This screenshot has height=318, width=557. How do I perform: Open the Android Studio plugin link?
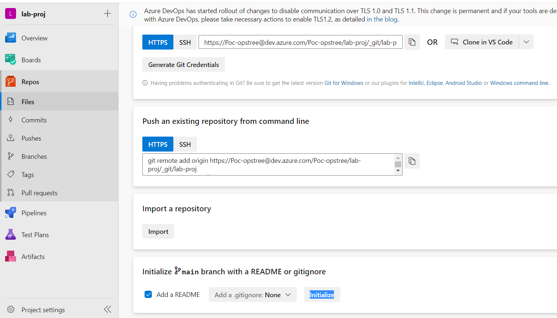point(464,83)
